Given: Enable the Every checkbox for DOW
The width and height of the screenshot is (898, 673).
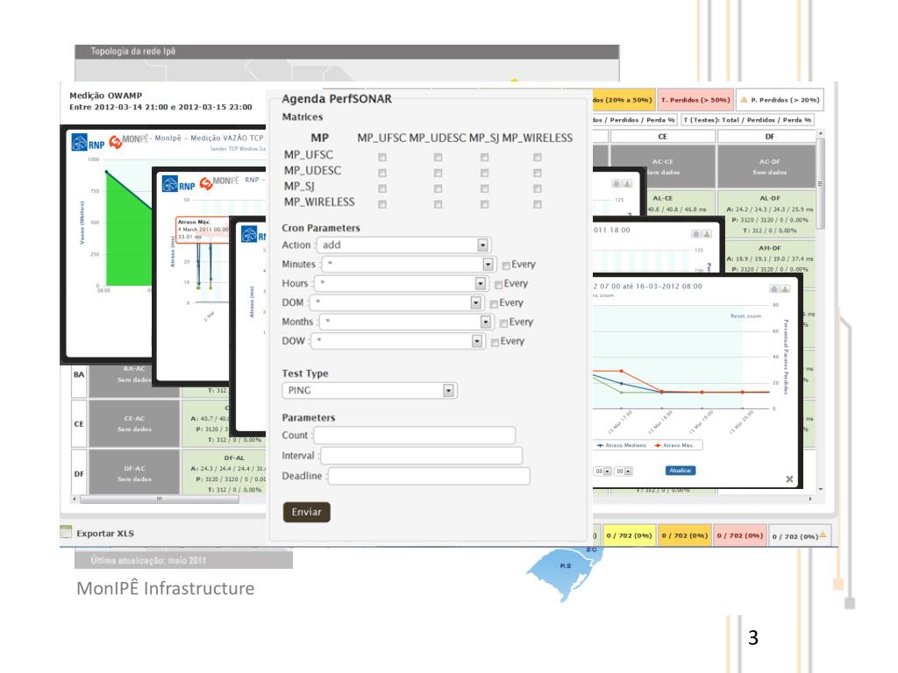Looking at the screenshot, I should coord(495,343).
